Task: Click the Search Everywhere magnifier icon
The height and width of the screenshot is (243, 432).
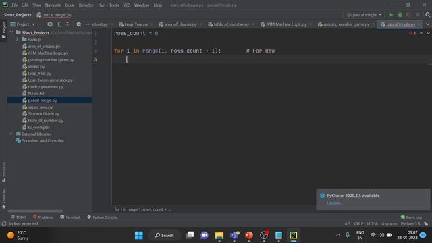Action: coord(427,15)
